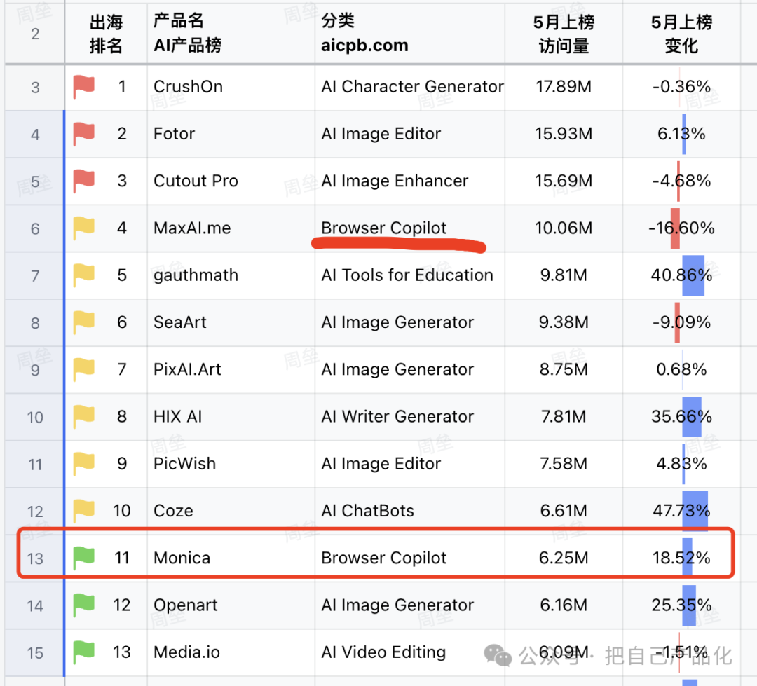Viewport: 757px width, 686px height.
Task: Click the 5月上榜 访问量 column header
Action: [564, 34]
